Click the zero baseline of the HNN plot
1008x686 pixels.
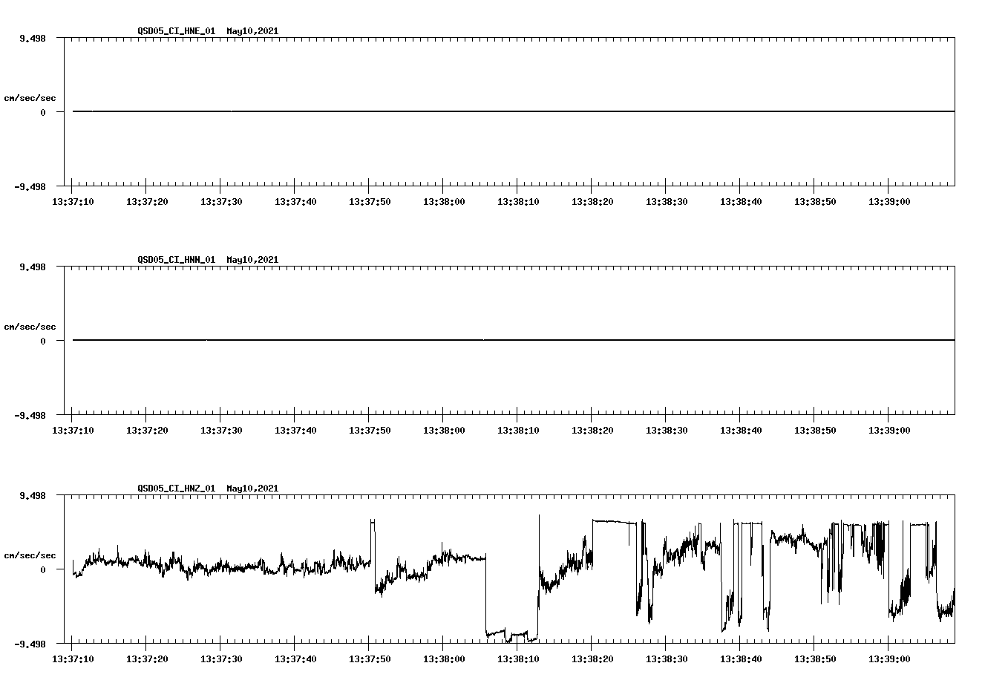pyautogui.click(x=520, y=341)
